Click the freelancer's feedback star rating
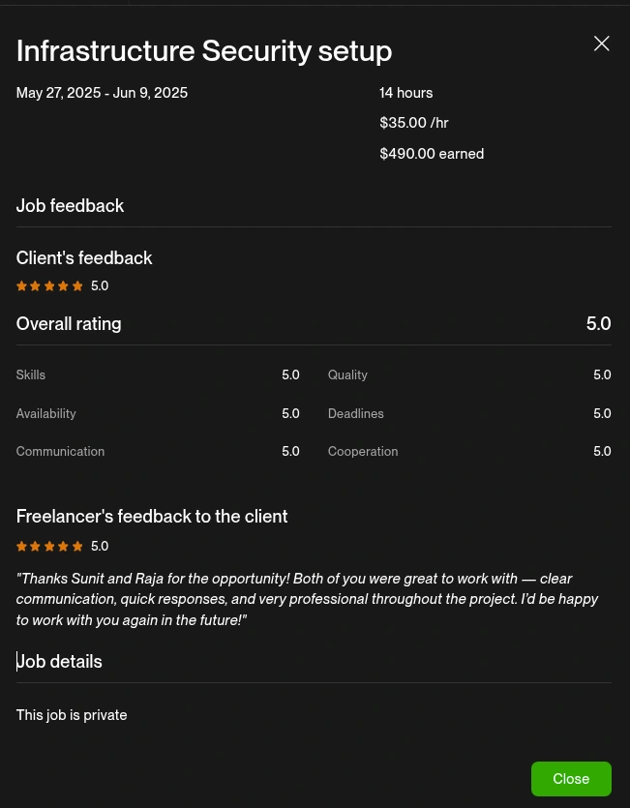The height and width of the screenshot is (808, 630). click(x=50, y=547)
